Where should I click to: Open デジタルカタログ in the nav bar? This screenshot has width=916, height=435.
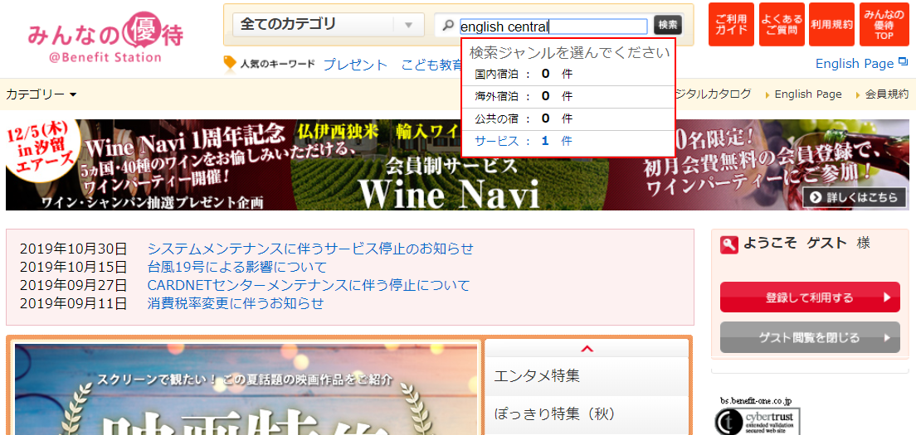[712, 94]
